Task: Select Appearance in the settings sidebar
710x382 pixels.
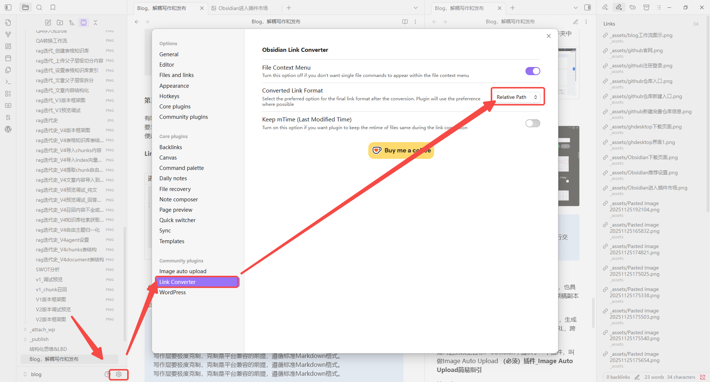Action: tap(174, 86)
